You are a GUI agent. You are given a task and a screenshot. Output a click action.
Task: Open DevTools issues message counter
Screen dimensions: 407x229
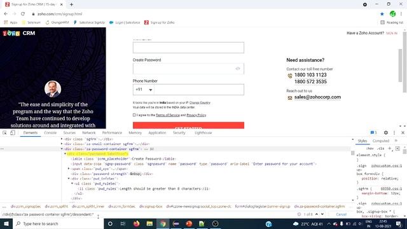click(373, 133)
